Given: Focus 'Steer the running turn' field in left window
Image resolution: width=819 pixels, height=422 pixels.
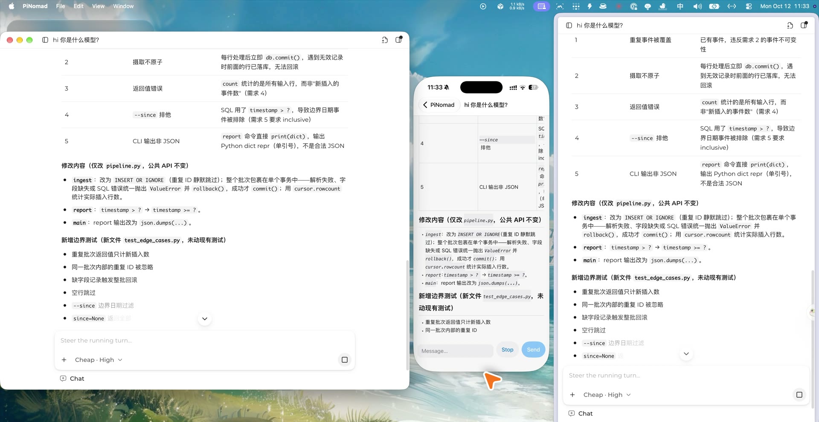Looking at the screenshot, I should [205, 341].
